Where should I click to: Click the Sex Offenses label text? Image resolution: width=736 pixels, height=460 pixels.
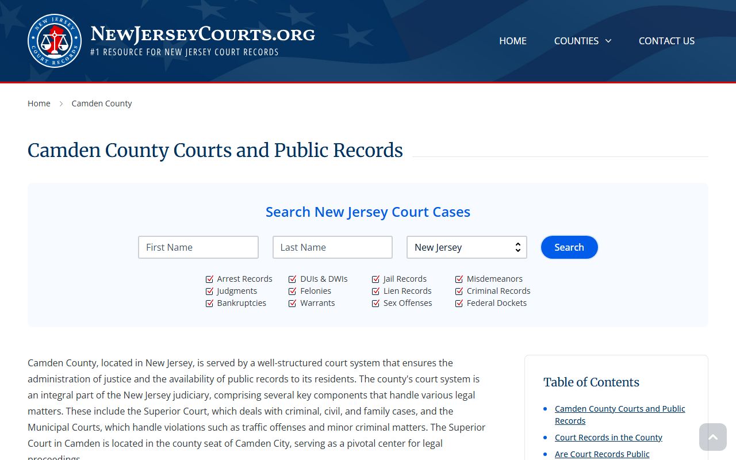click(408, 303)
